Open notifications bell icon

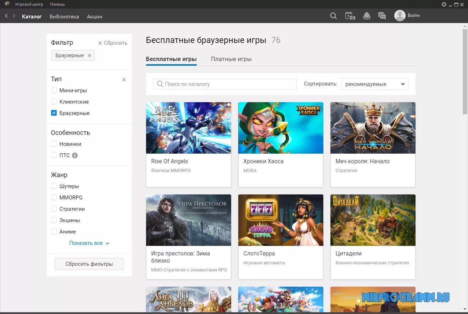[x=367, y=16]
